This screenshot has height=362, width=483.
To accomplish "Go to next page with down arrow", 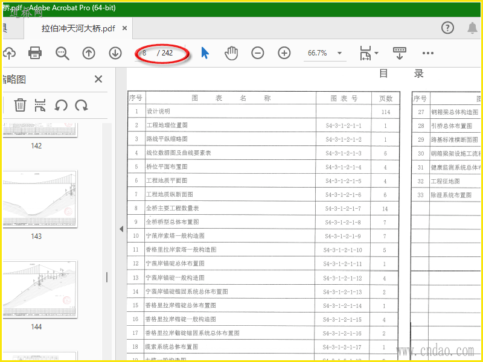I will [x=115, y=53].
